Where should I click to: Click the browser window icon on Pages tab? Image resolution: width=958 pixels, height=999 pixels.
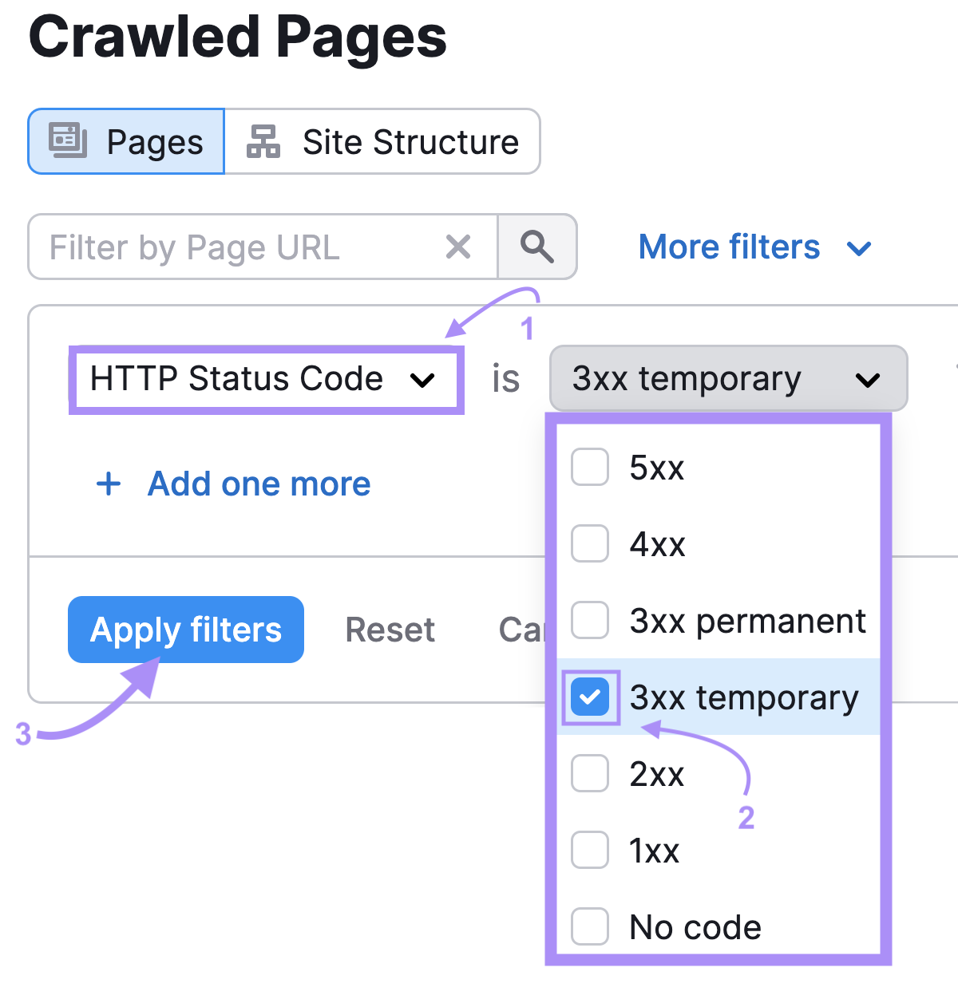(67, 140)
